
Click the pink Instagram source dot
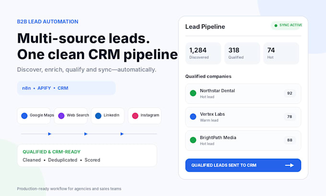pos(135,116)
